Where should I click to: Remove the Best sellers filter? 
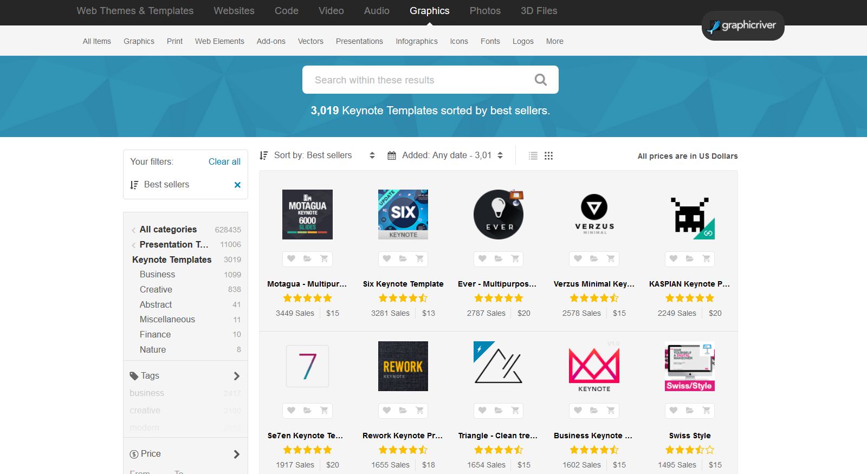click(x=237, y=185)
